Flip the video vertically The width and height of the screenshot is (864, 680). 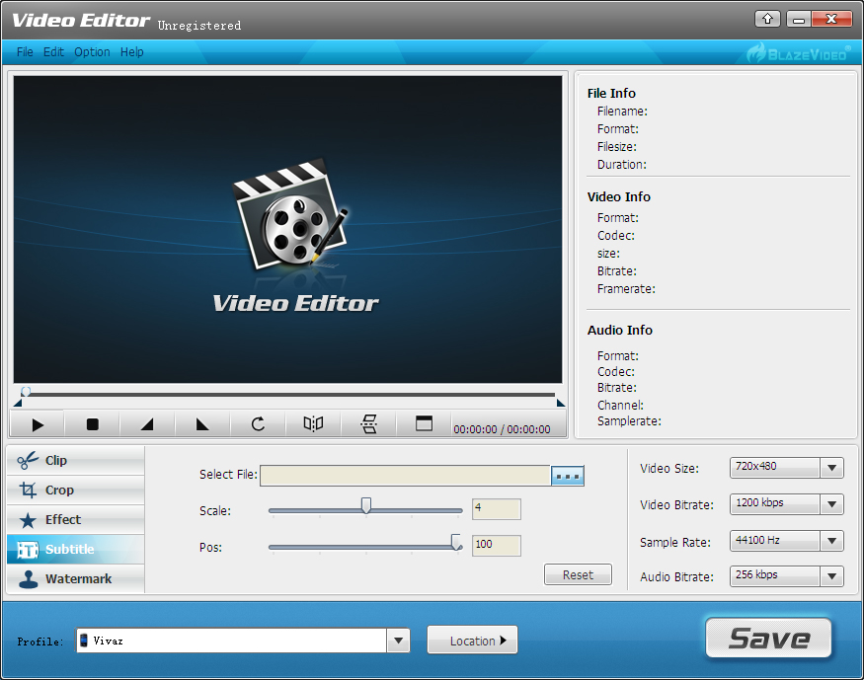pos(369,424)
